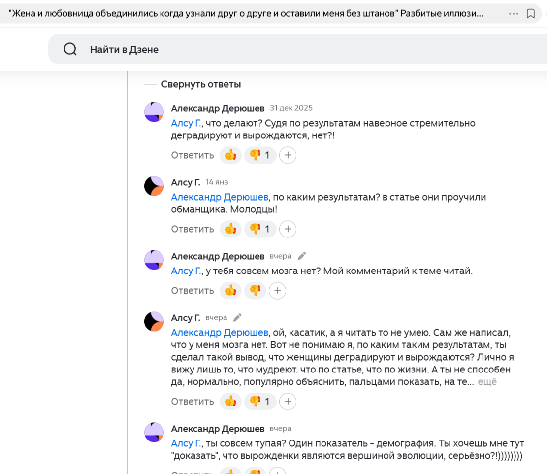Open Александр Дерюшев's profile from his name

pyautogui.click(x=218, y=108)
